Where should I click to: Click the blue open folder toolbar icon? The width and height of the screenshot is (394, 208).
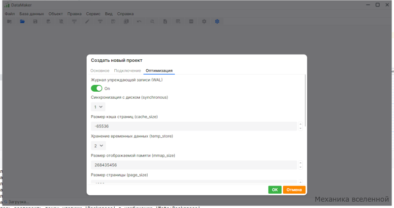click(22, 22)
